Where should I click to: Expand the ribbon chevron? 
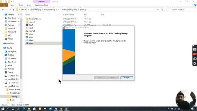pos(192,5)
